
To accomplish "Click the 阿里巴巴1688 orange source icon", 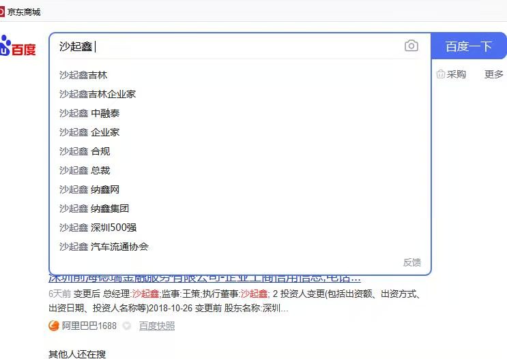I will (x=54, y=326).
